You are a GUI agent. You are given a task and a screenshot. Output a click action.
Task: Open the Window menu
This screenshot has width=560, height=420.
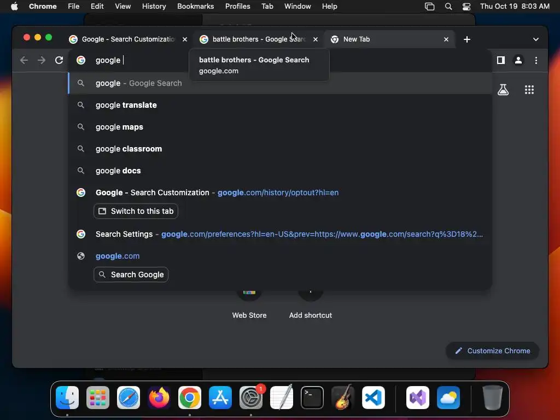click(x=297, y=7)
